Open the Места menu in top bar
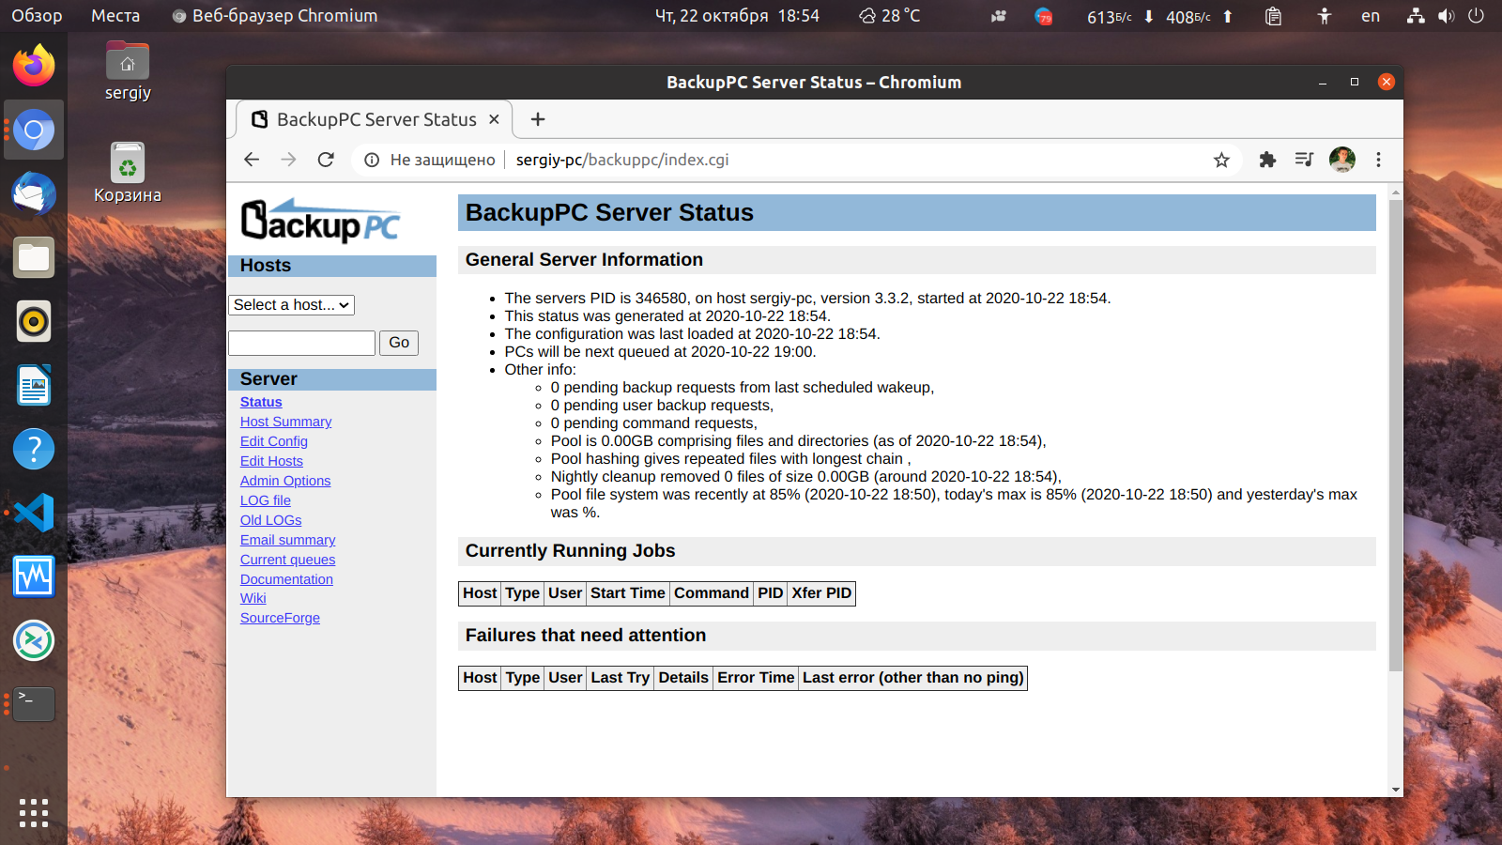 [115, 16]
